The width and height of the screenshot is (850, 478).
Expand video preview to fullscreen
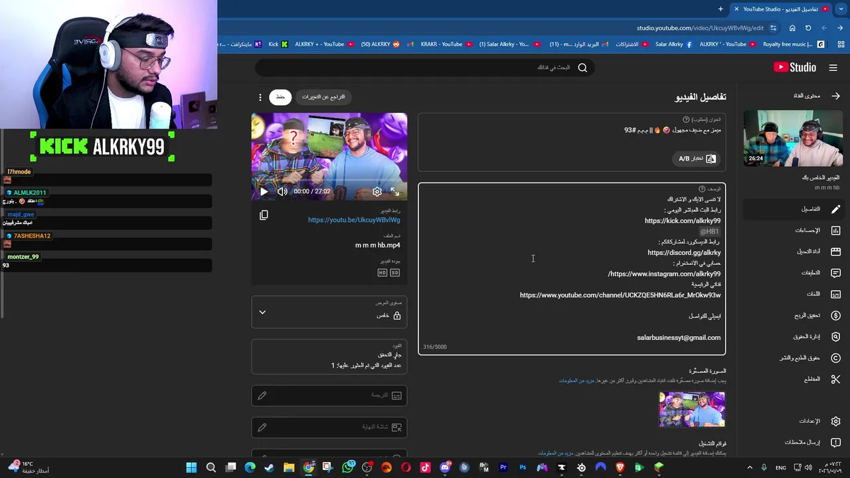(395, 191)
